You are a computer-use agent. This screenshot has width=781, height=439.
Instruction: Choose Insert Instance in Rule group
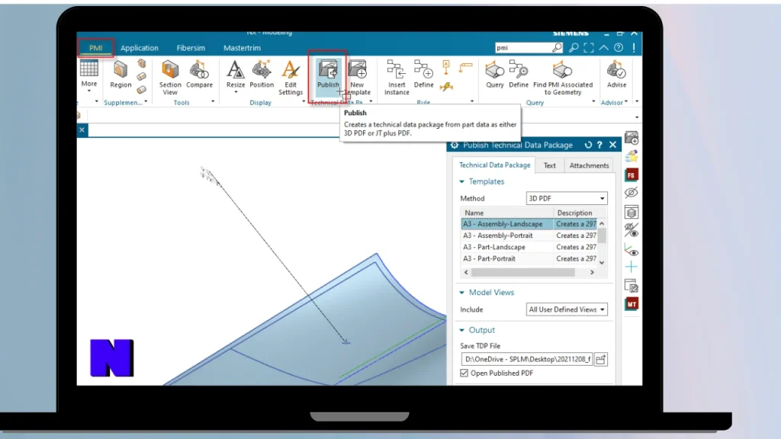pos(397,78)
